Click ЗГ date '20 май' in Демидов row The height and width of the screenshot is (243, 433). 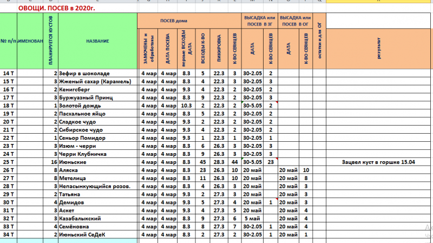click(252, 202)
